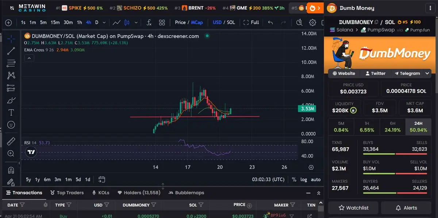Open the token Telegram link
Image resolution: width=438 pixels, height=218 pixels.
407,73
